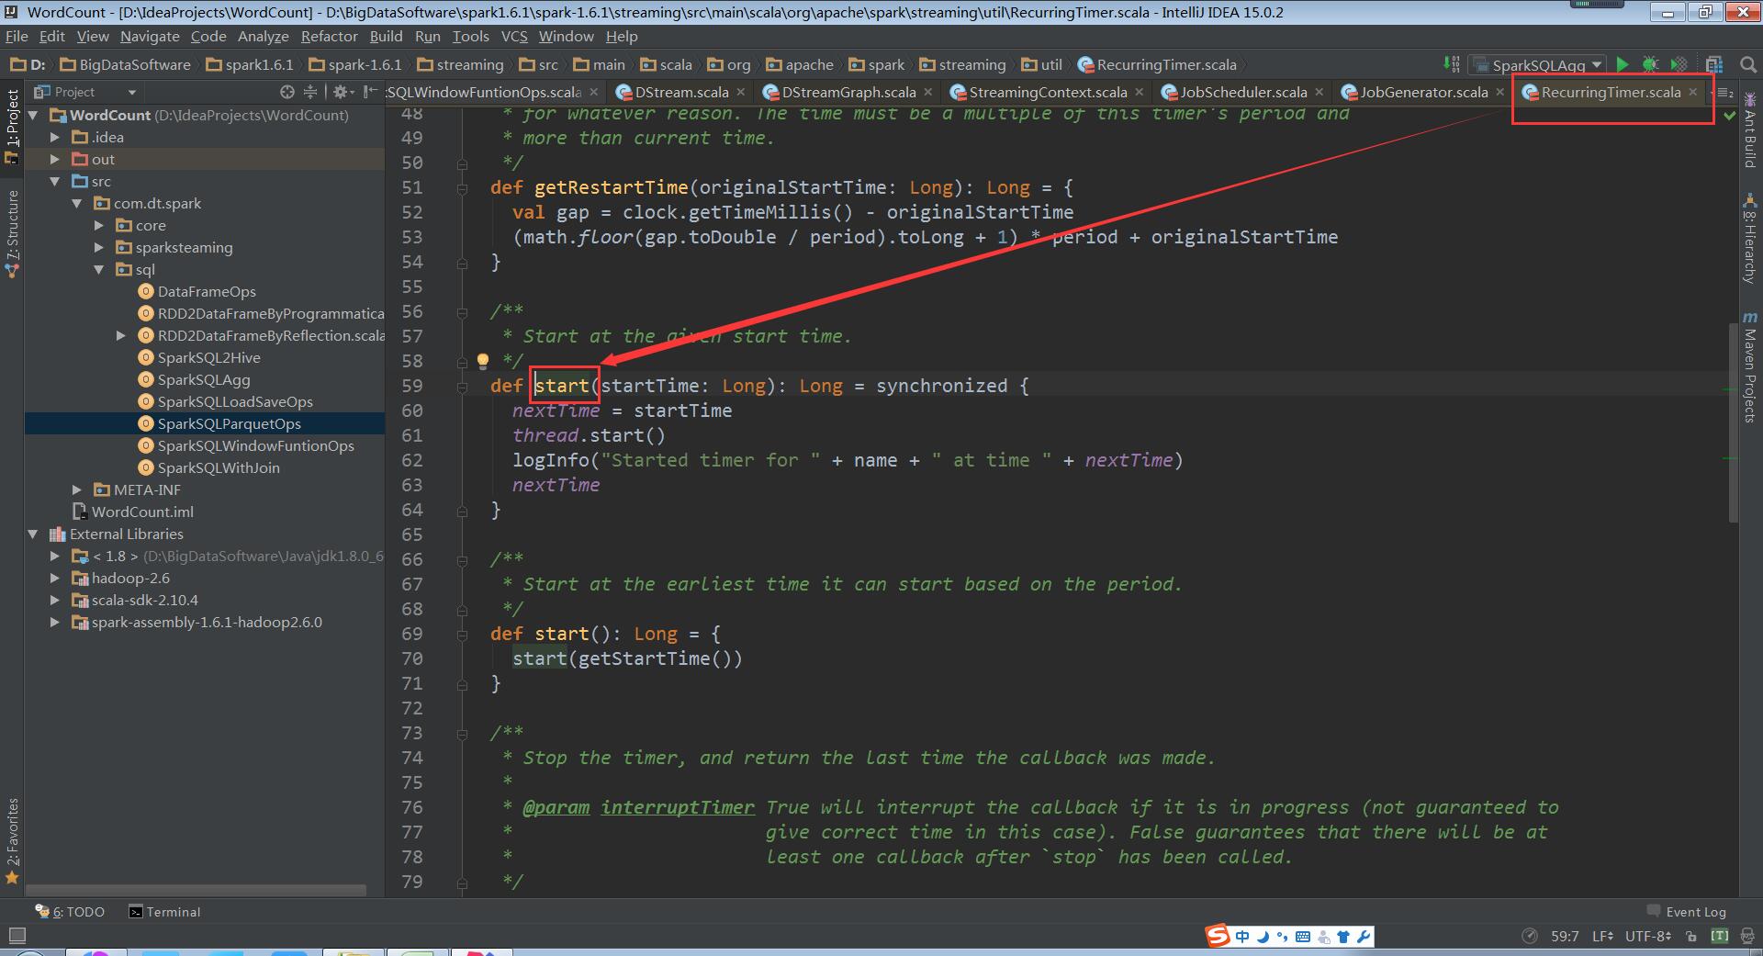Open Sogou skin shirt icon
This screenshot has height=956, width=1763.
(x=1343, y=937)
